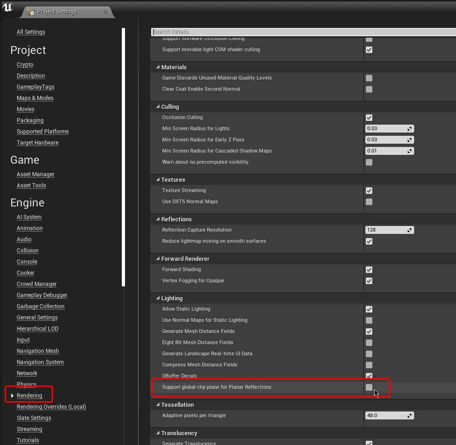Collapse the Translucency category
Viewport: 456px width, 445px height.
(158, 433)
